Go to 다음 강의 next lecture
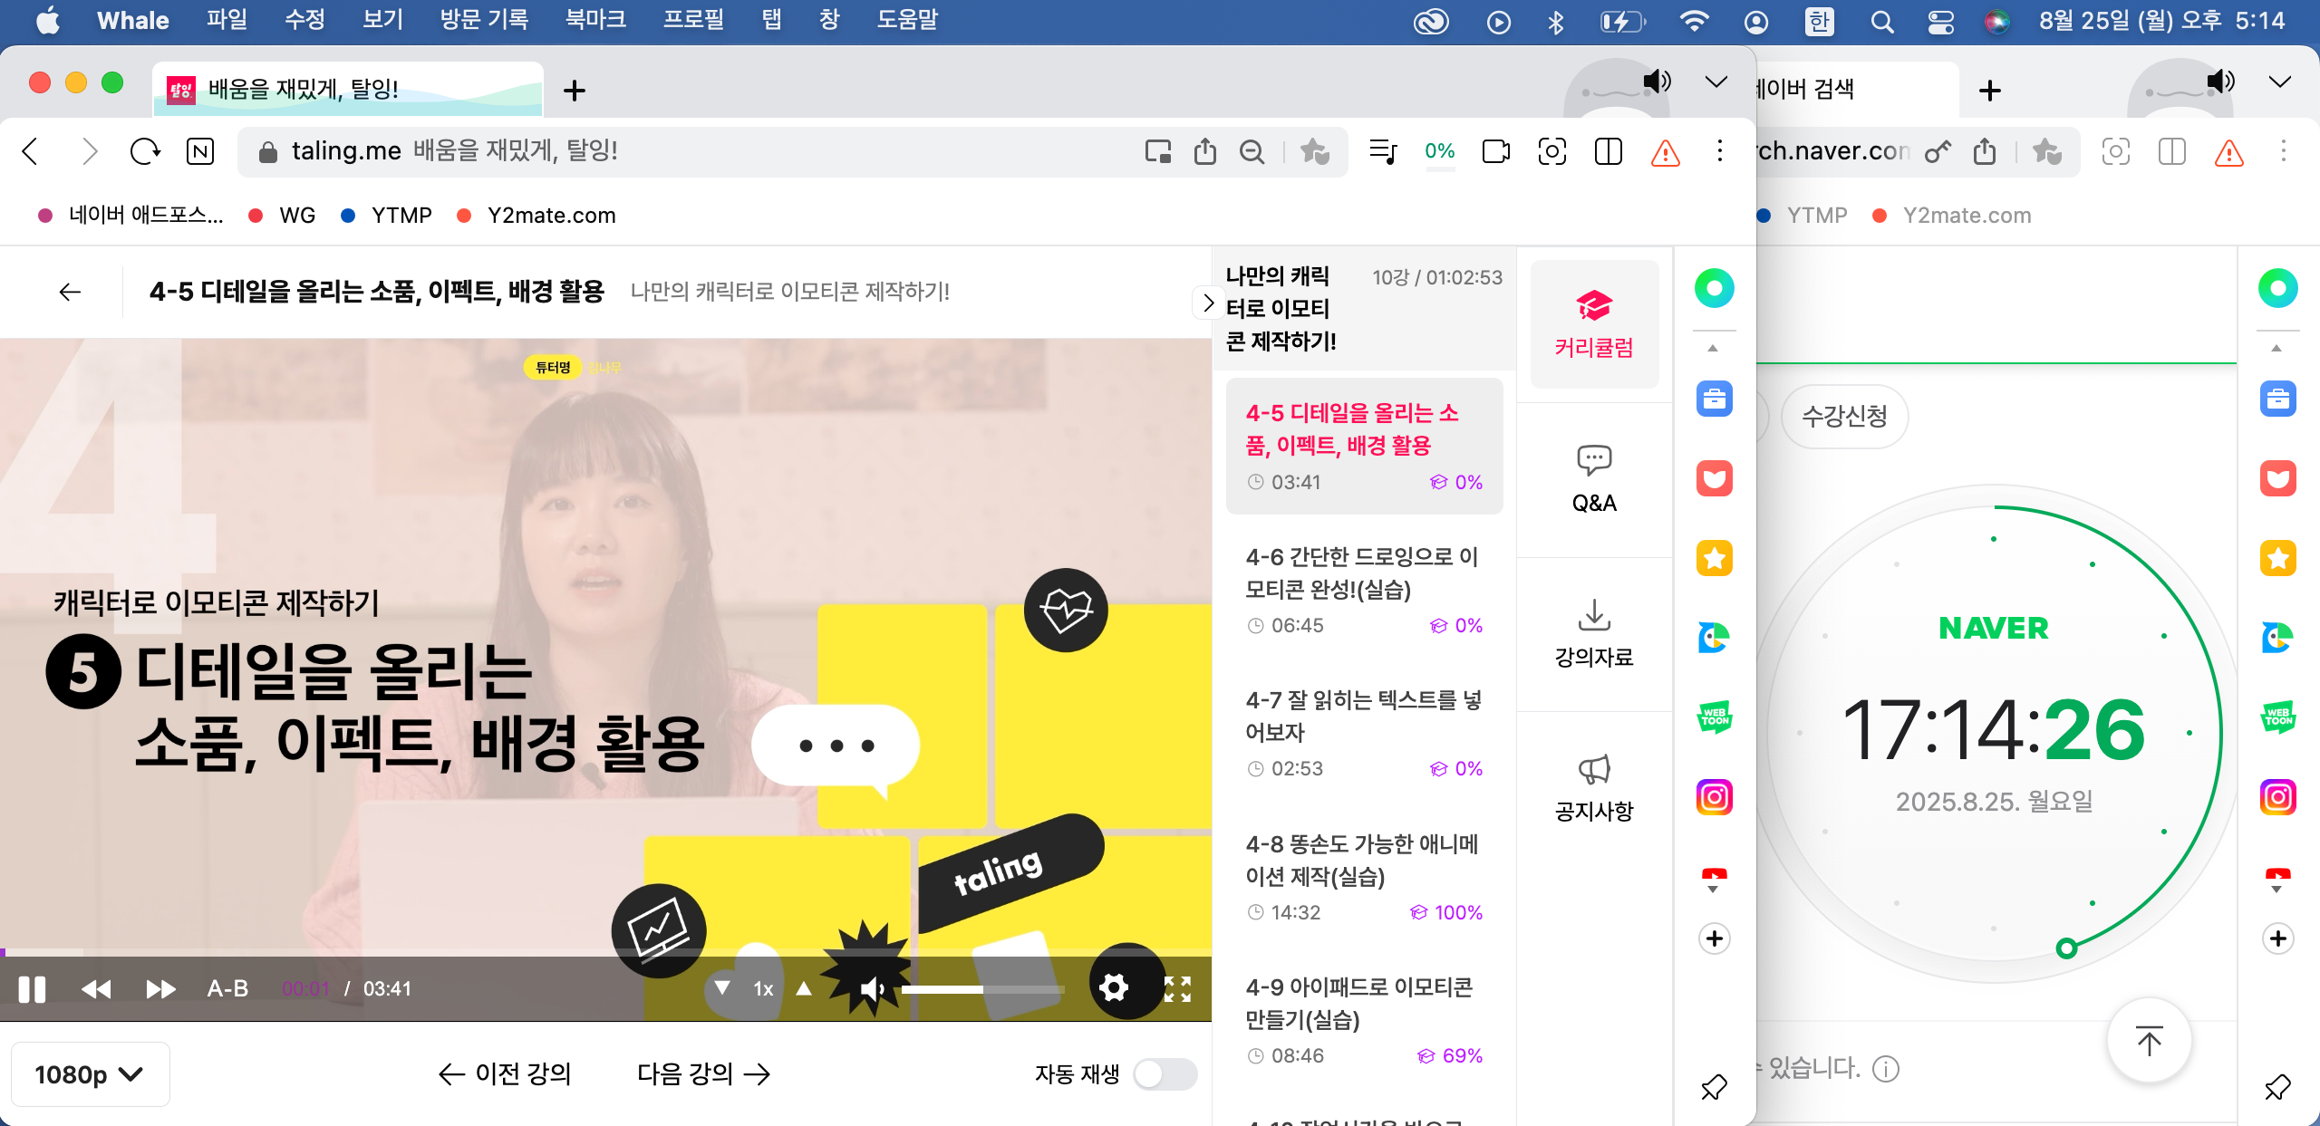This screenshot has height=1126, width=2320. [x=703, y=1074]
